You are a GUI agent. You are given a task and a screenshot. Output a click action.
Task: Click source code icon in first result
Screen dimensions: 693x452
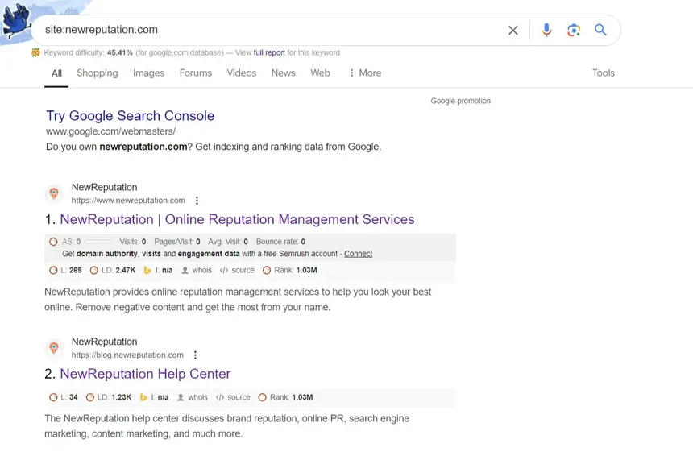224,271
